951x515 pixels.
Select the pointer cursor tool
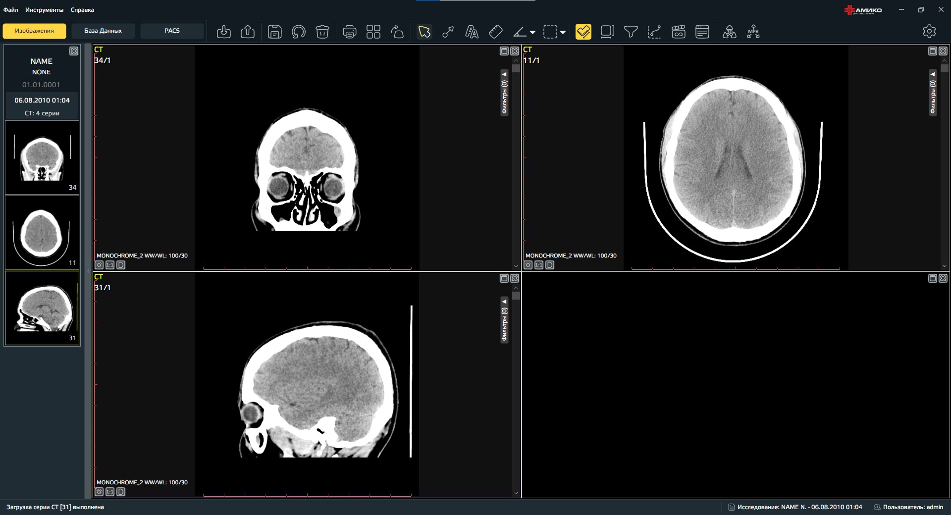click(424, 32)
